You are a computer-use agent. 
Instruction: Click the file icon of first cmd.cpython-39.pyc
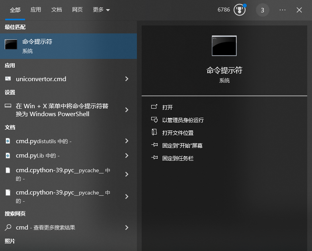(x=8, y=170)
